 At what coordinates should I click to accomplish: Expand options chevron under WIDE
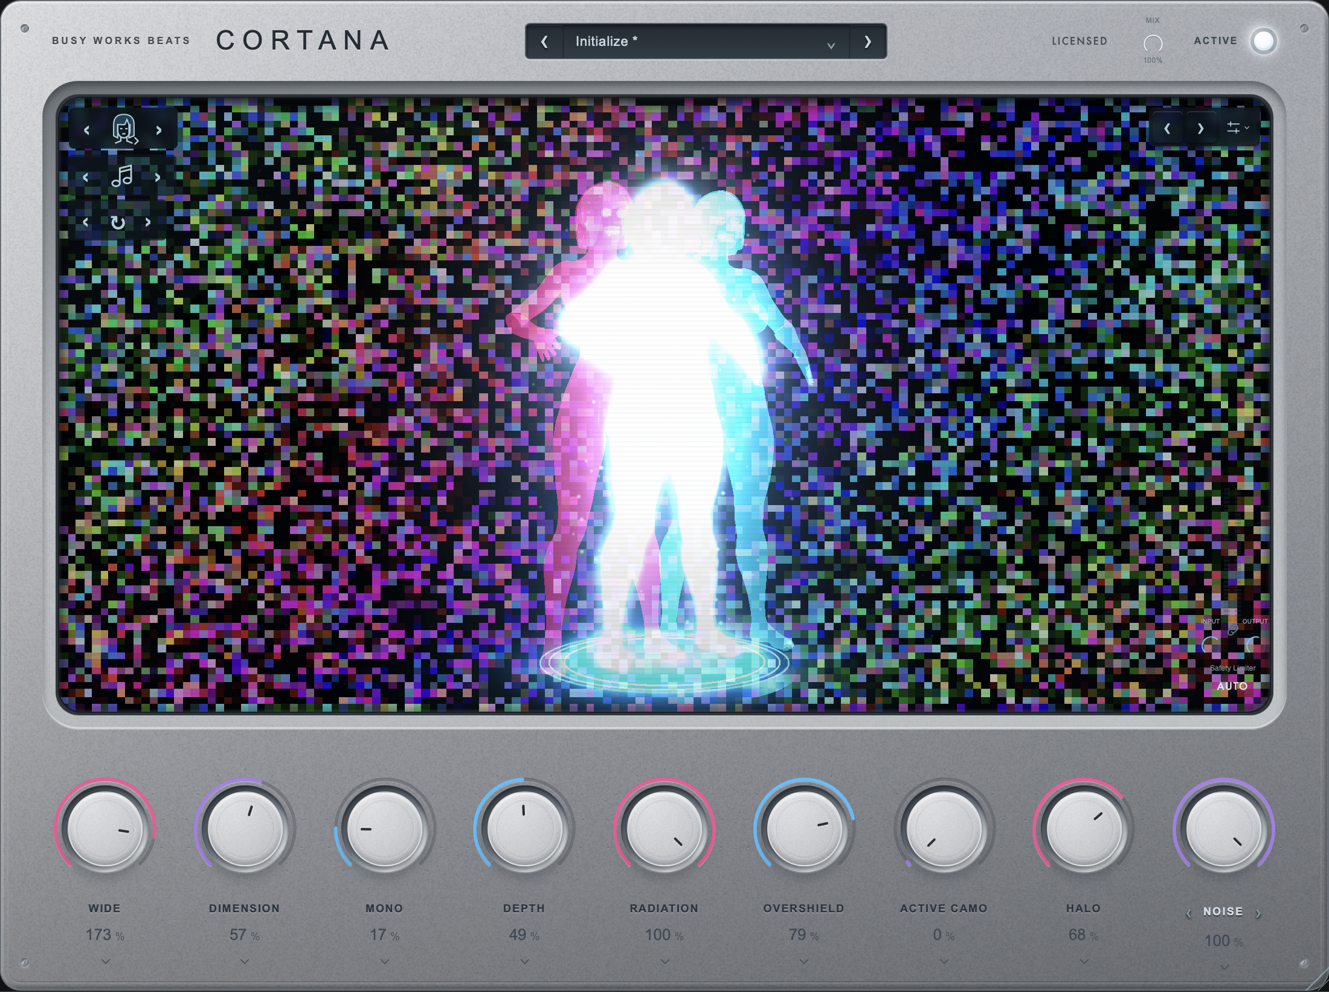coord(106,961)
